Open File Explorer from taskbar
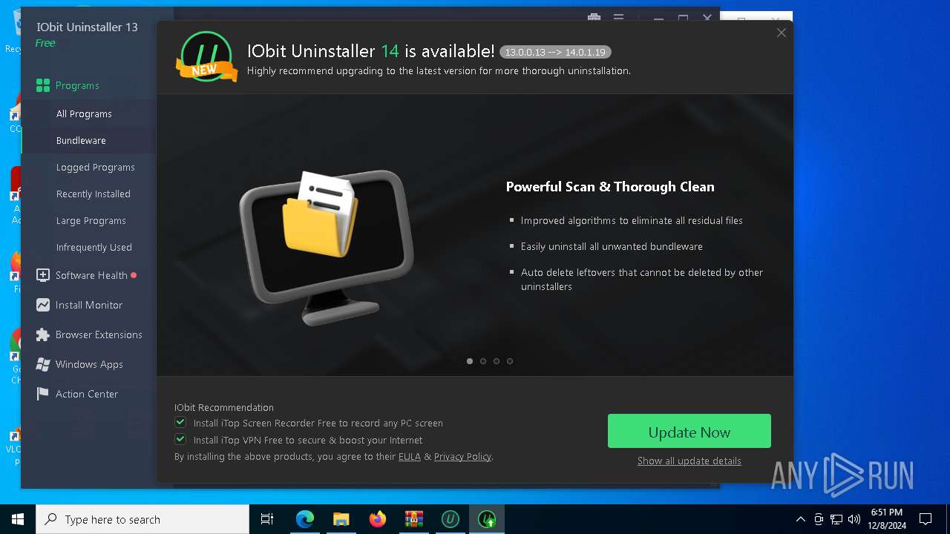Screen dimensions: 950x534 pyautogui.click(x=341, y=519)
